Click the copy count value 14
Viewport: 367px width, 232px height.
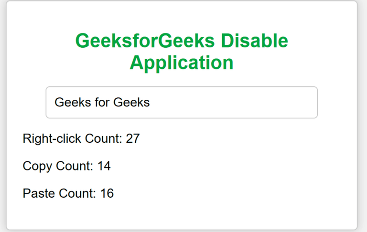click(x=104, y=166)
